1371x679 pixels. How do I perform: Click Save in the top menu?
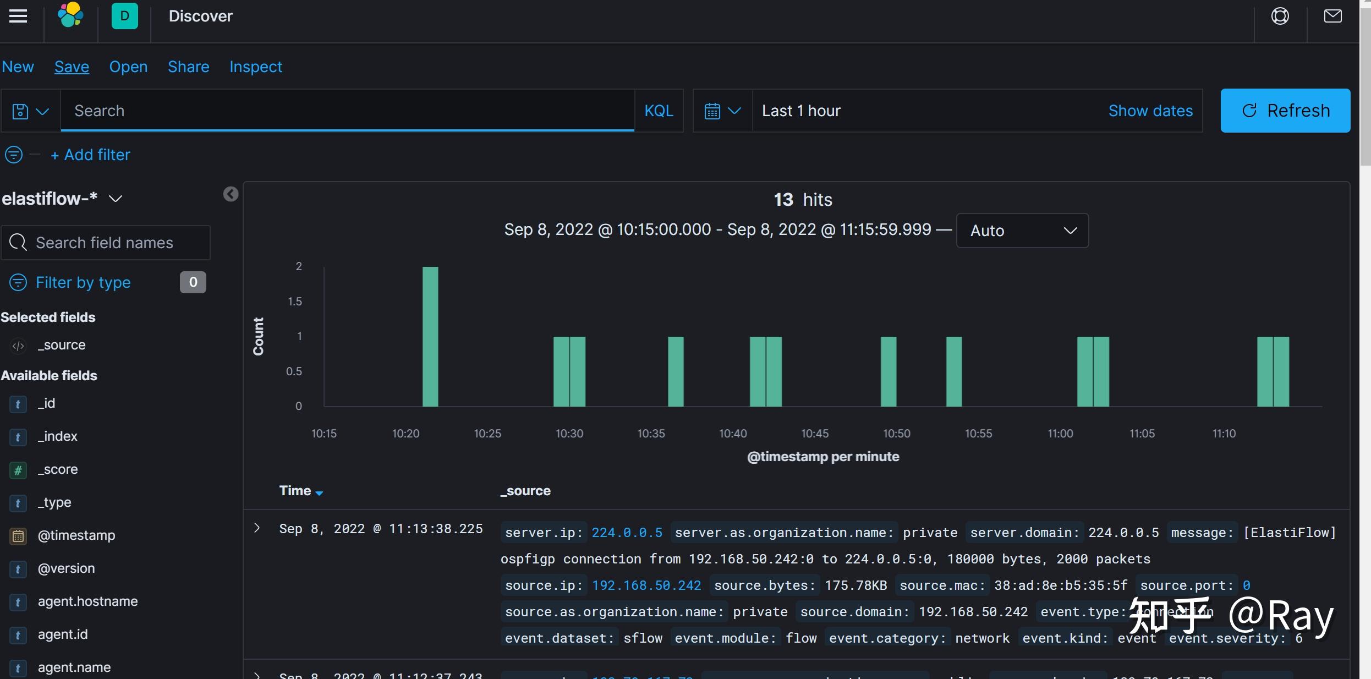[72, 67]
